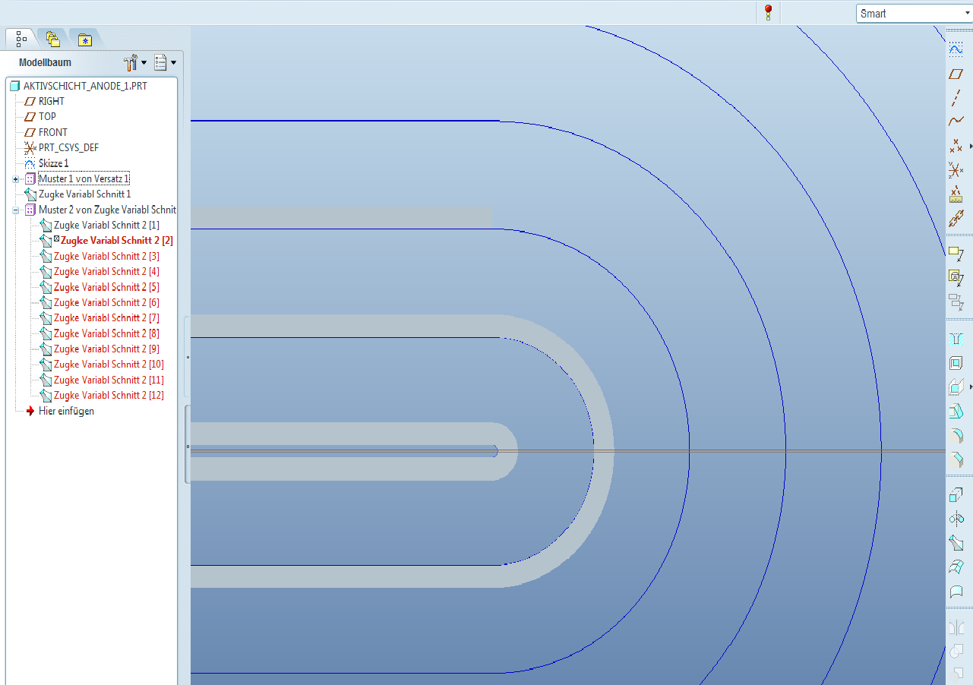Select Zugke Variabl Schnitt 2 [4]
Image resolution: width=973 pixels, height=685 pixels.
(106, 271)
